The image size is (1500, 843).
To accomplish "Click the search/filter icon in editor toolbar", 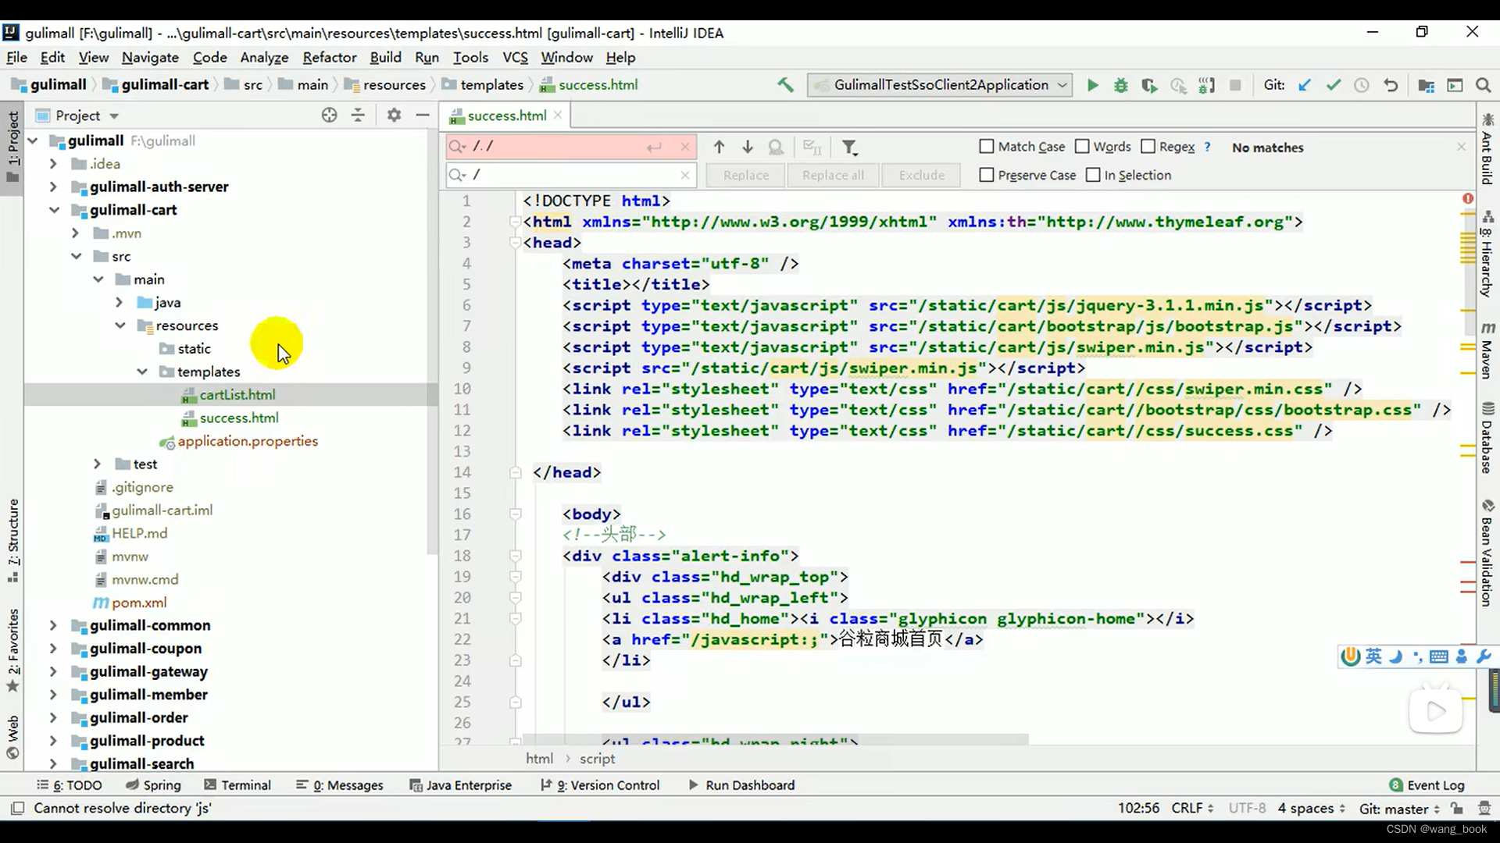I will click(851, 148).
